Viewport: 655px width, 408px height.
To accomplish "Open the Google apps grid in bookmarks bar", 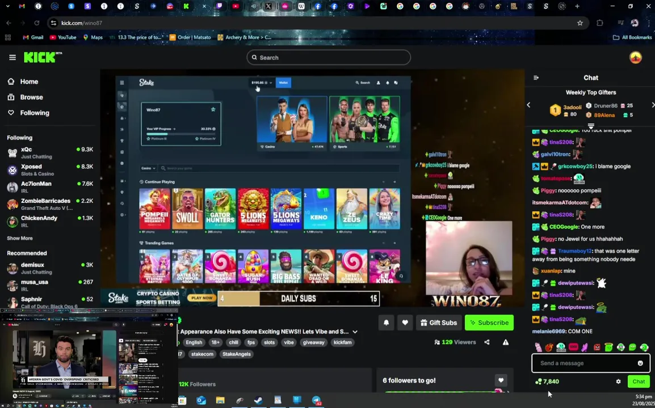I will click(7, 37).
